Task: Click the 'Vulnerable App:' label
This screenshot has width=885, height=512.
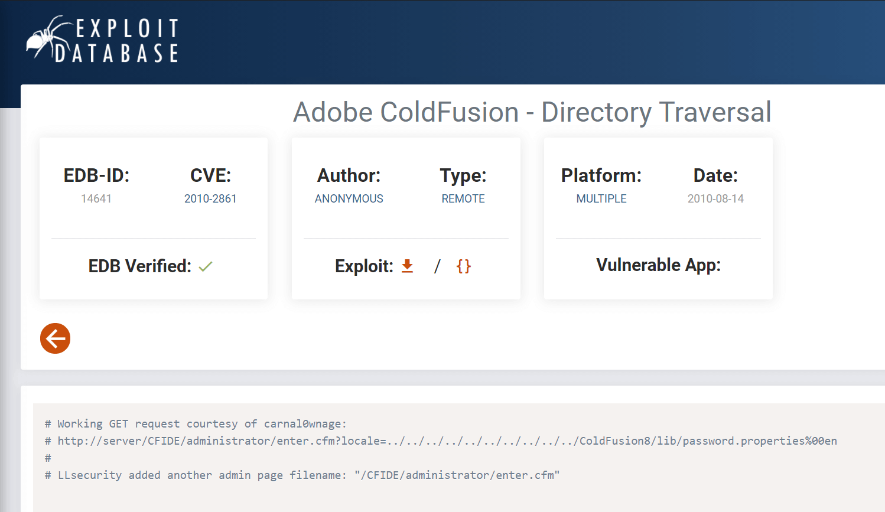Action: point(658,265)
